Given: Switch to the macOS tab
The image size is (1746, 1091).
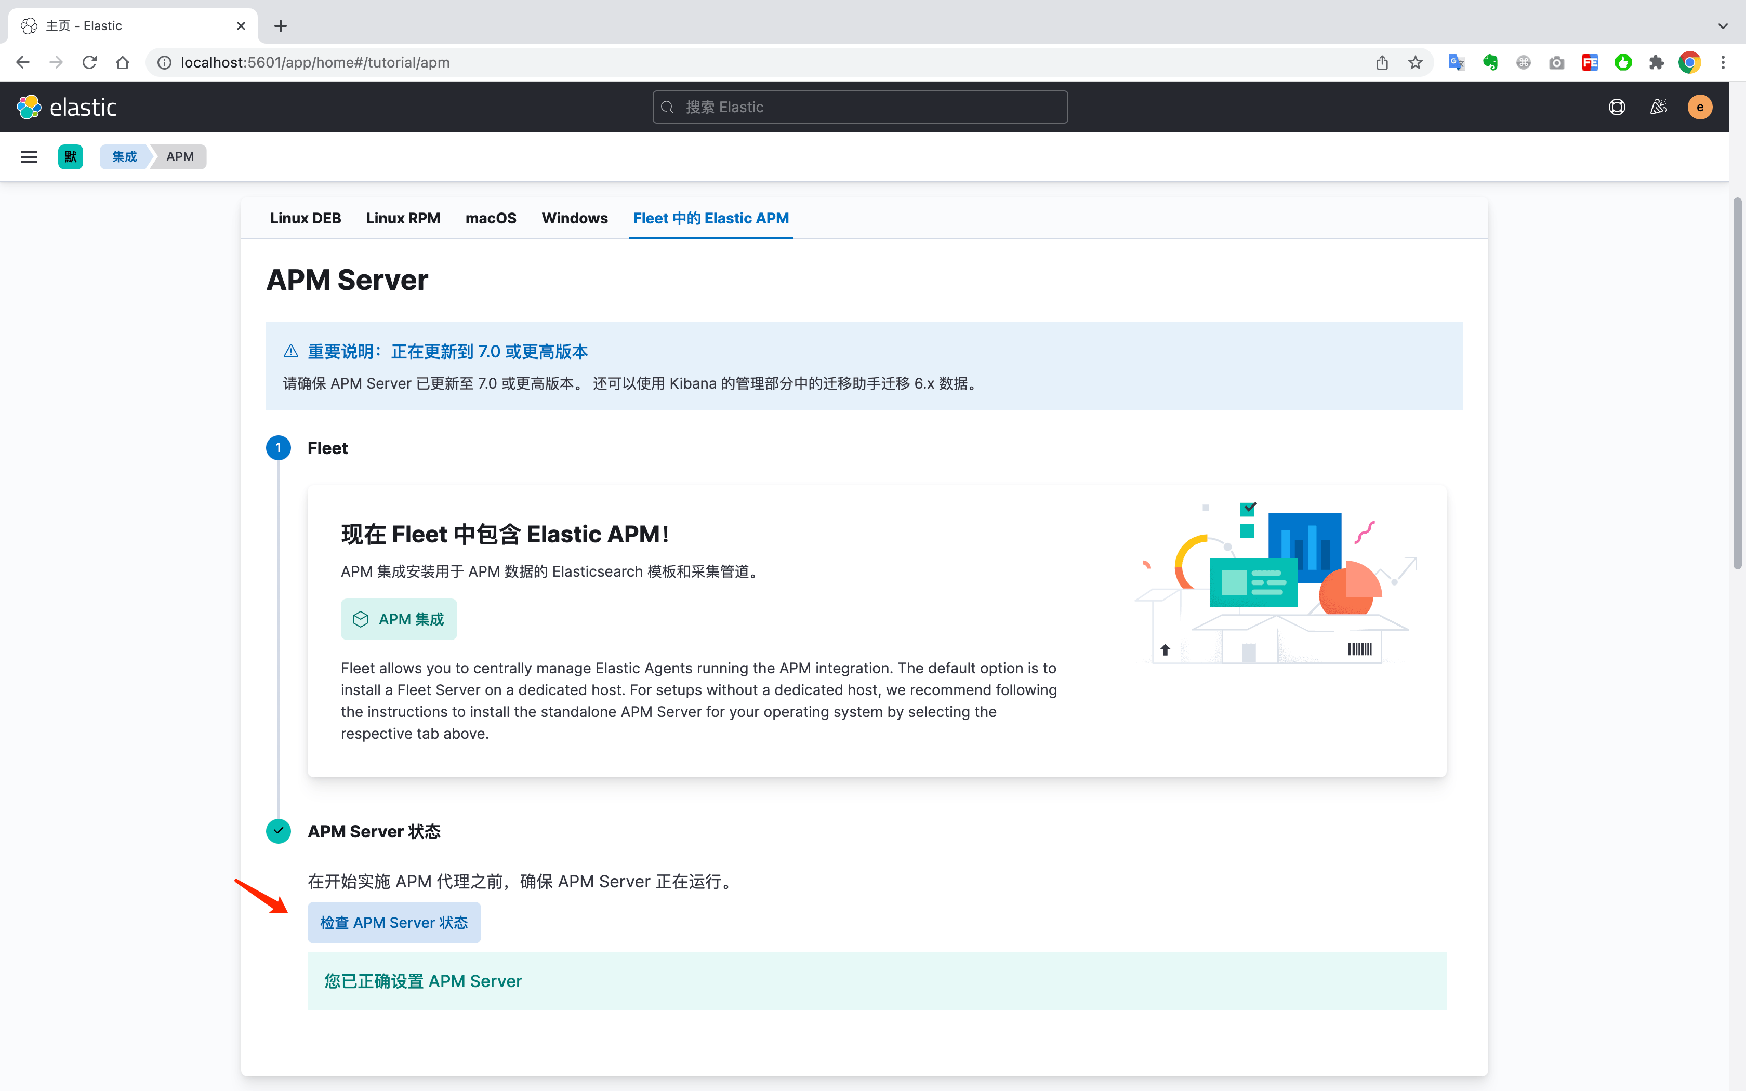Looking at the screenshot, I should pyautogui.click(x=491, y=218).
